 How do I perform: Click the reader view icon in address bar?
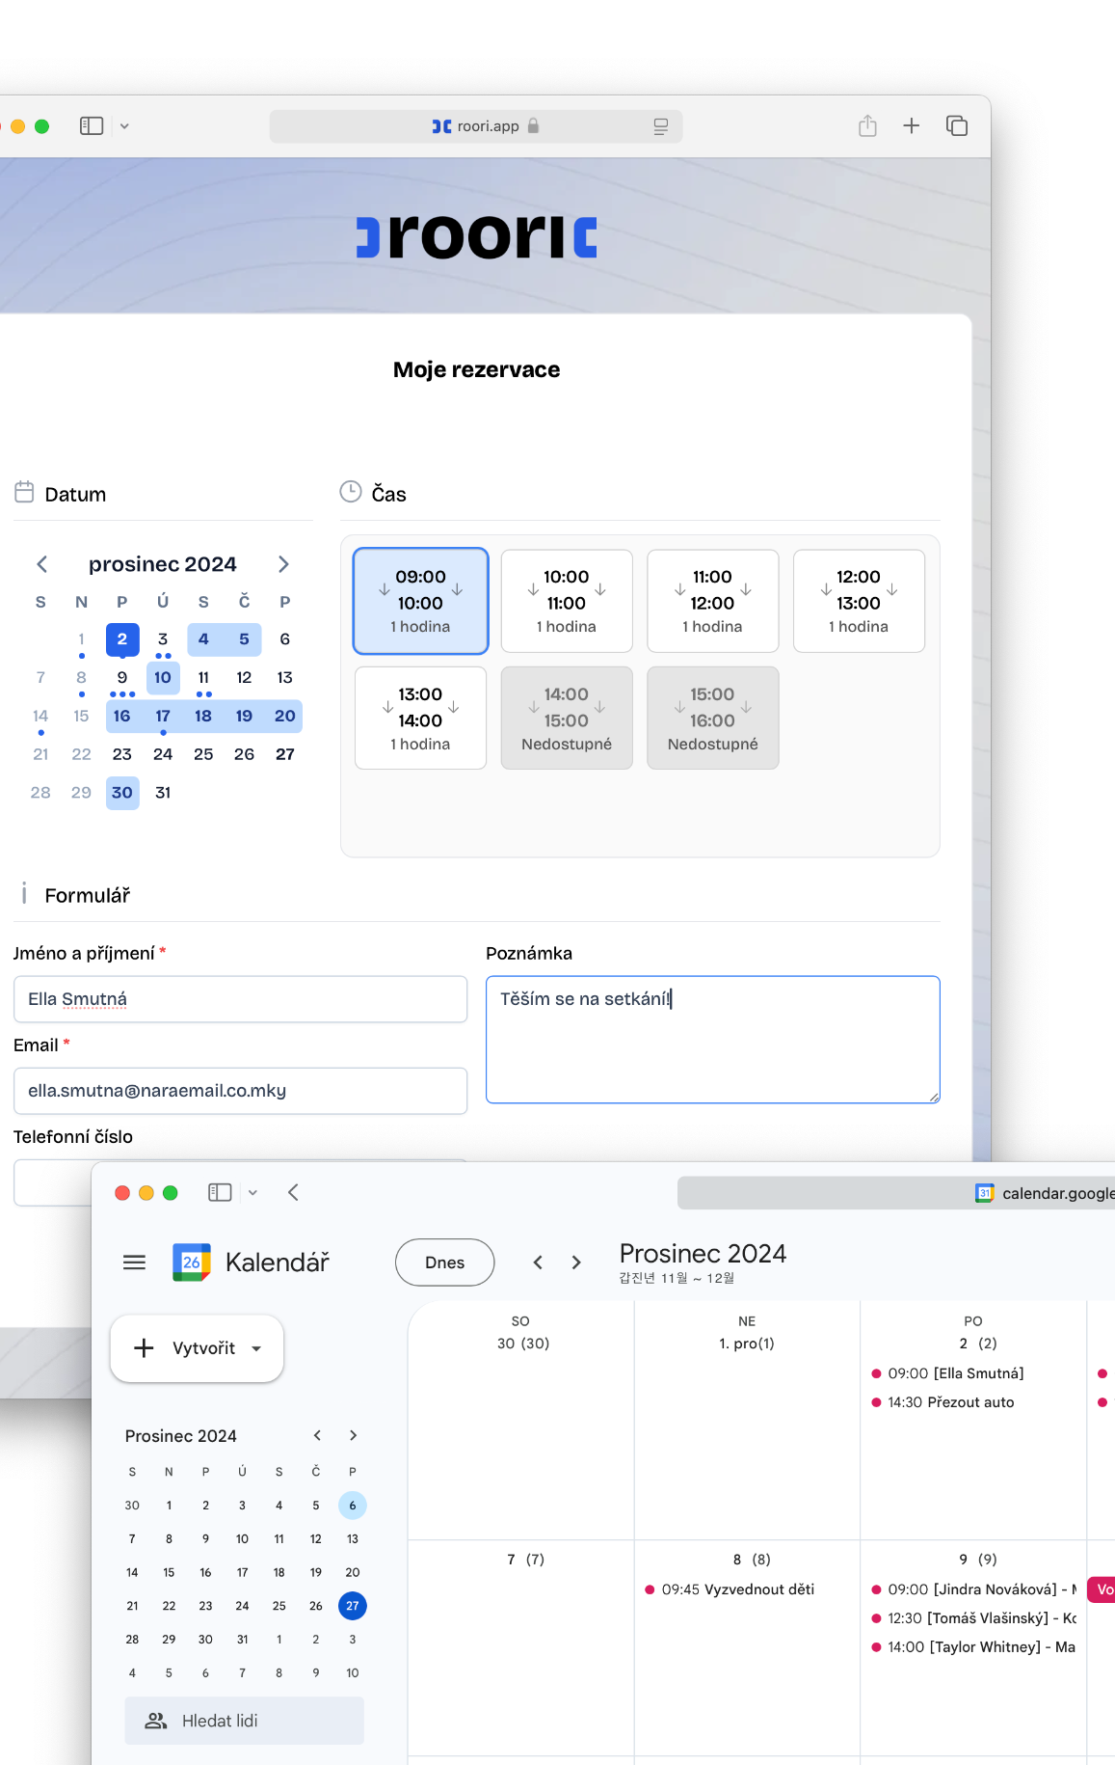pos(660,126)
